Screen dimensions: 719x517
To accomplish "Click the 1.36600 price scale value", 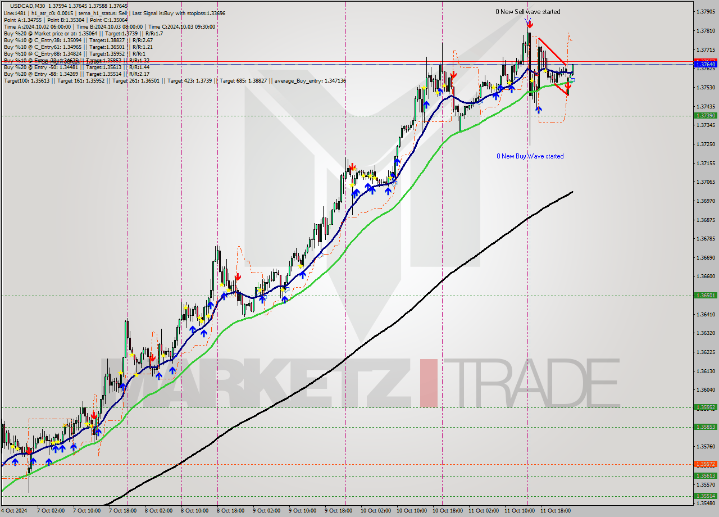I will [706, 276].
